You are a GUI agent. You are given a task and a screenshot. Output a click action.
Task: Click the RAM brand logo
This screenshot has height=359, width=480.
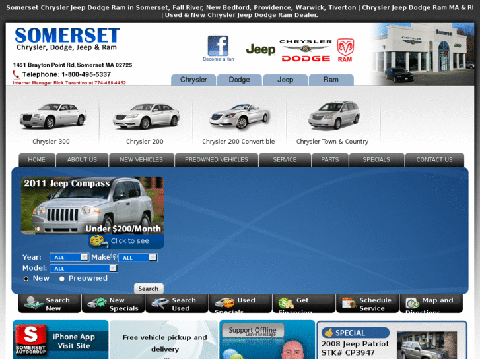[345, 50]
